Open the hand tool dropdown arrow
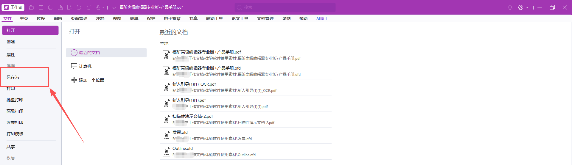572x165 pixels. tap(103, 7)
